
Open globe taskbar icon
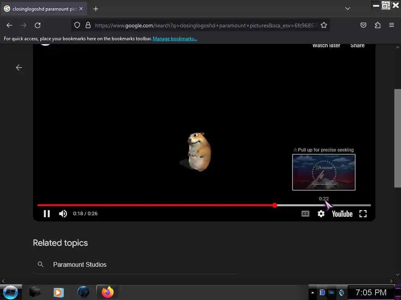83,292
